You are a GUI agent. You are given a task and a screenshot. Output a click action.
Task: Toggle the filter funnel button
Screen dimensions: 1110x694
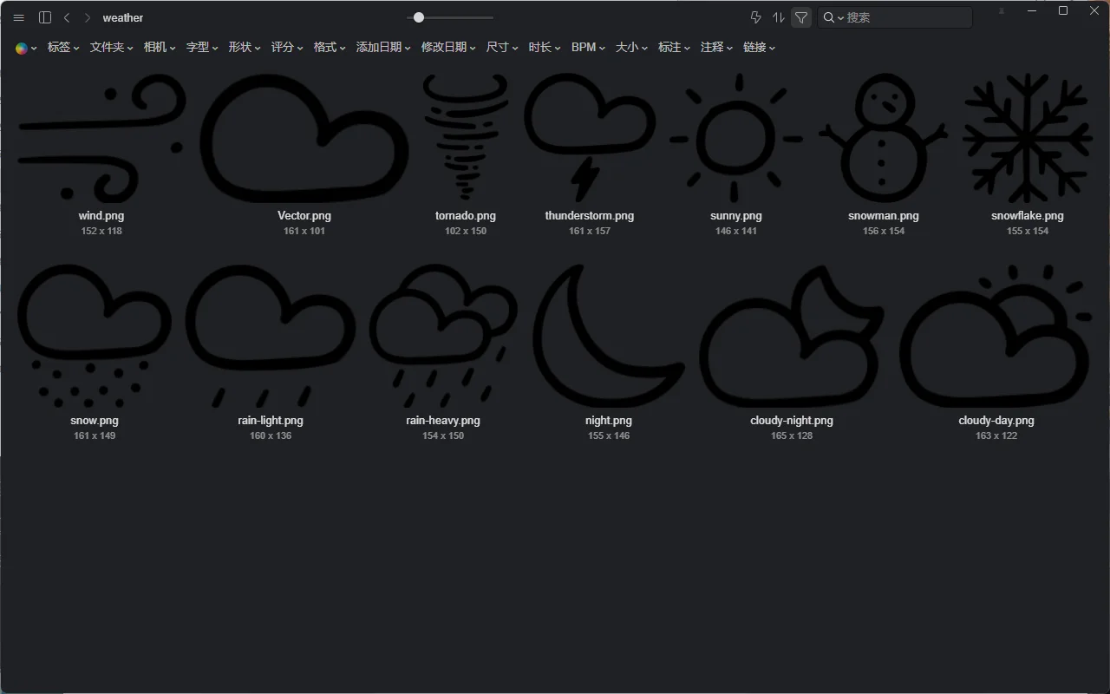(x=801, y=17)
